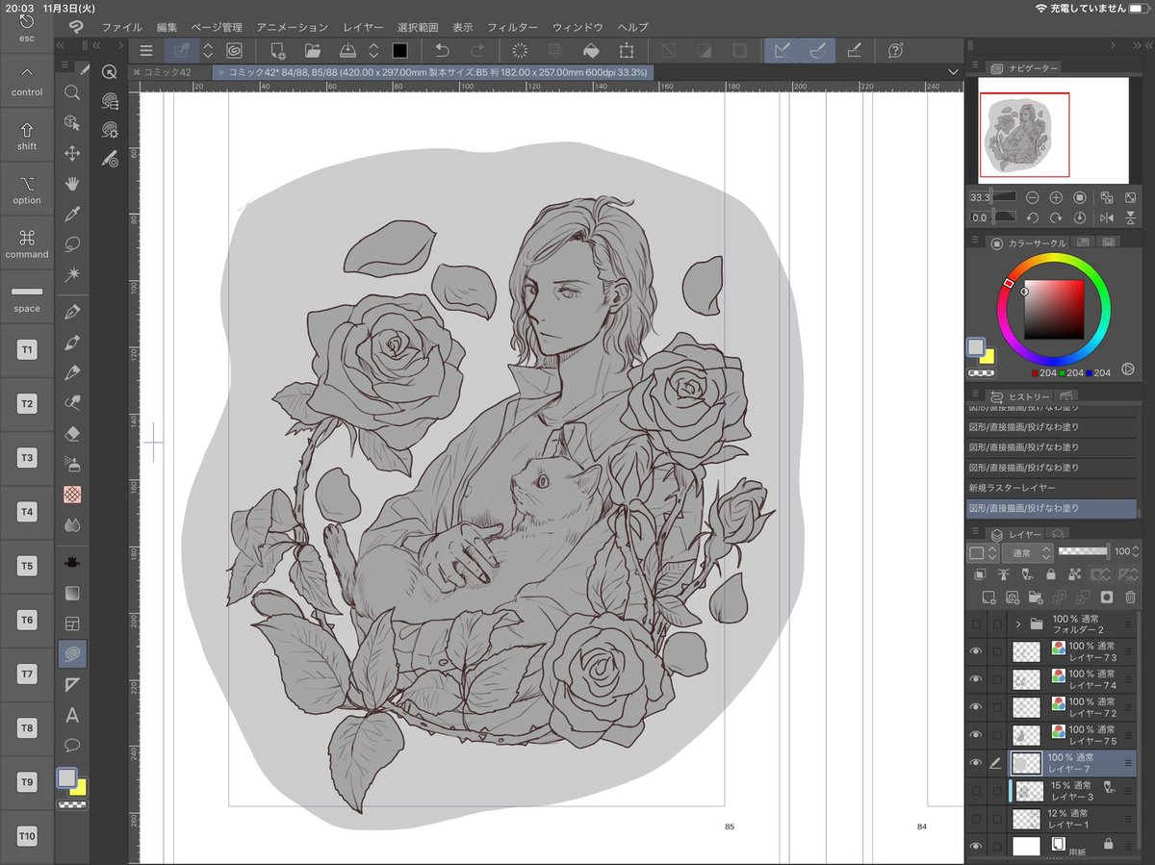Hide layer レイヤー 7 with eye icon
Screen dimensions: 1155x865
coord(976,763)
